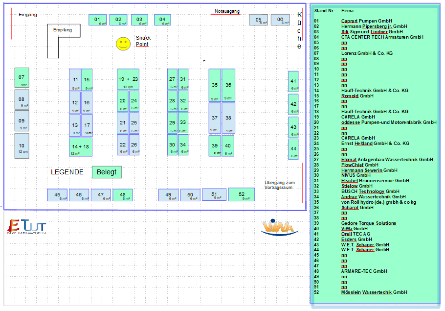Screen dimensions: 445x311
Task: Click FlowChief GmbH entry
Action: coord(360,165)
